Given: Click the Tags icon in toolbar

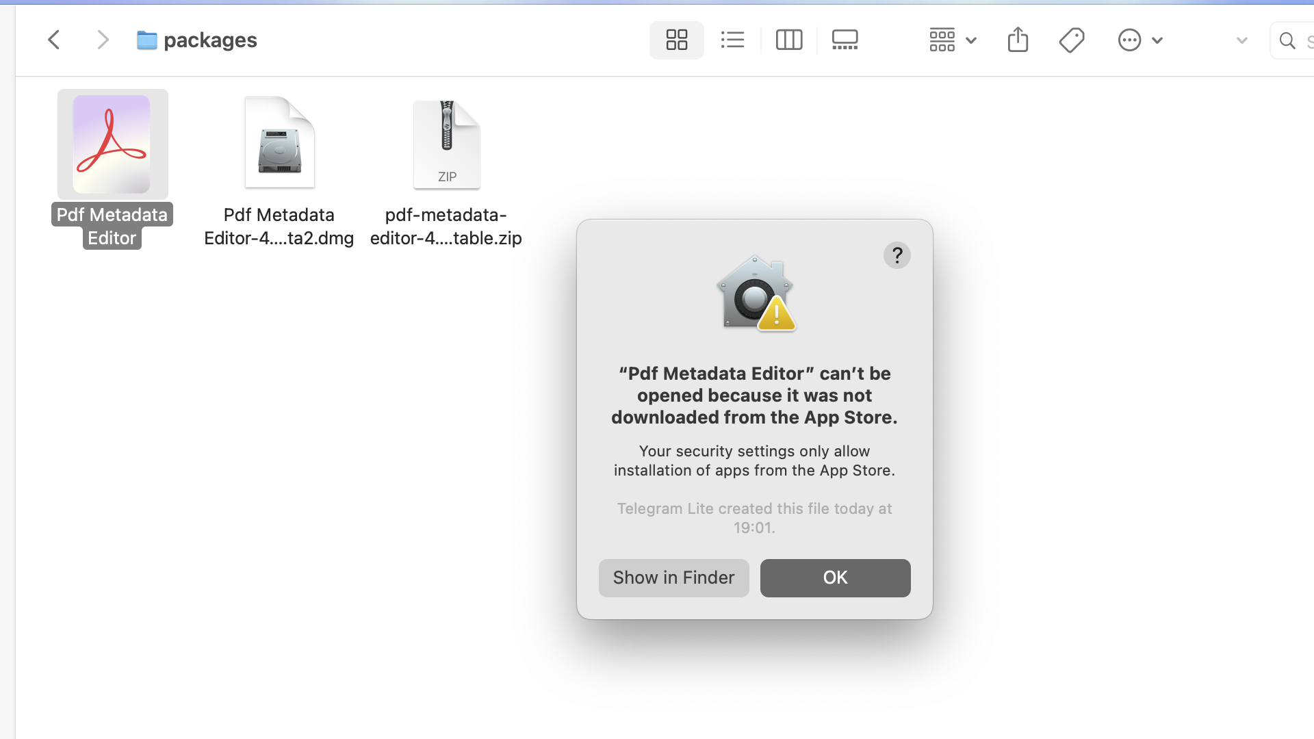Looking at the screenshot, I should click(x=1071, y=40).
